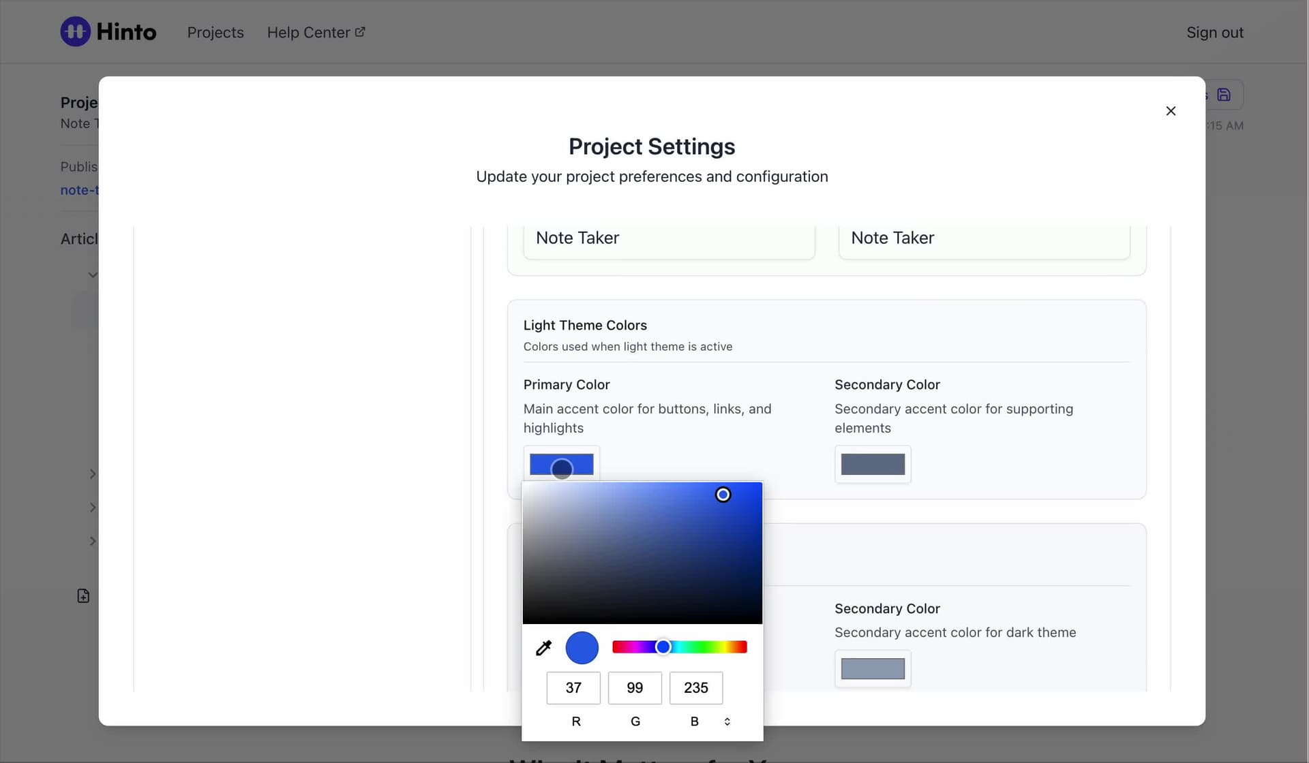Close the Project Settings dialog
Viewport: 1309px width, 763px height.
(x=1171, y=111)
